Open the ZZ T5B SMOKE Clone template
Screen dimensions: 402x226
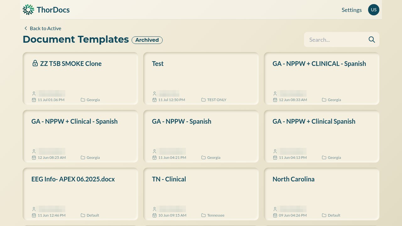(x=80, y=78)
